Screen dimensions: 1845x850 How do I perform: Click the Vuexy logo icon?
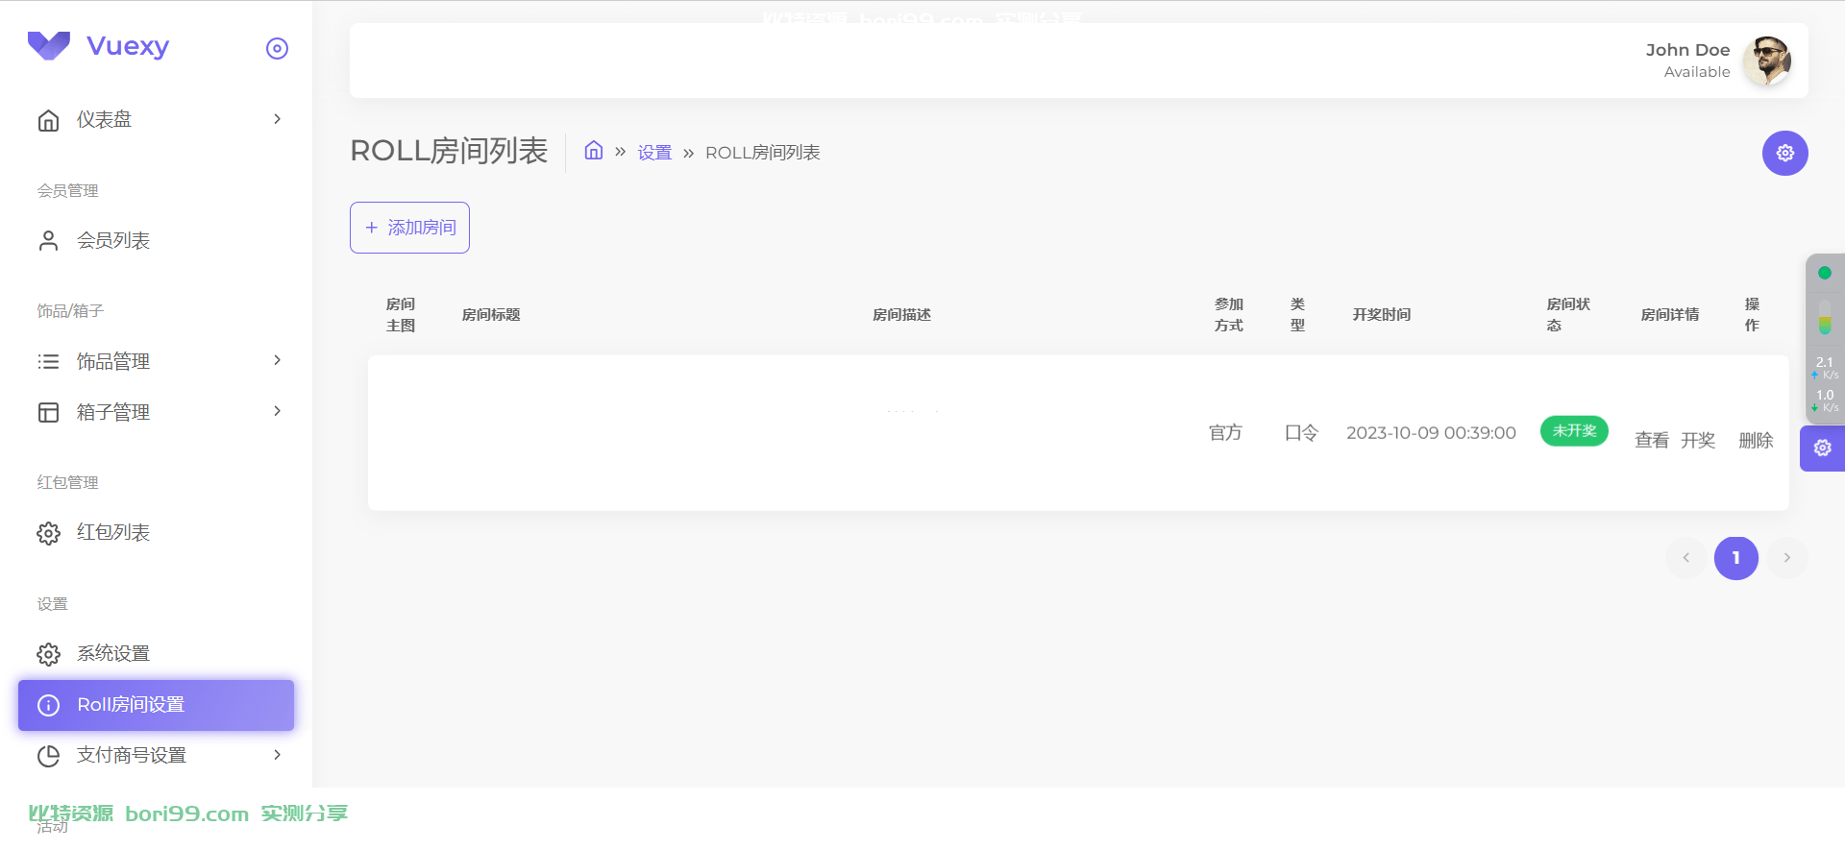(49, 45)
